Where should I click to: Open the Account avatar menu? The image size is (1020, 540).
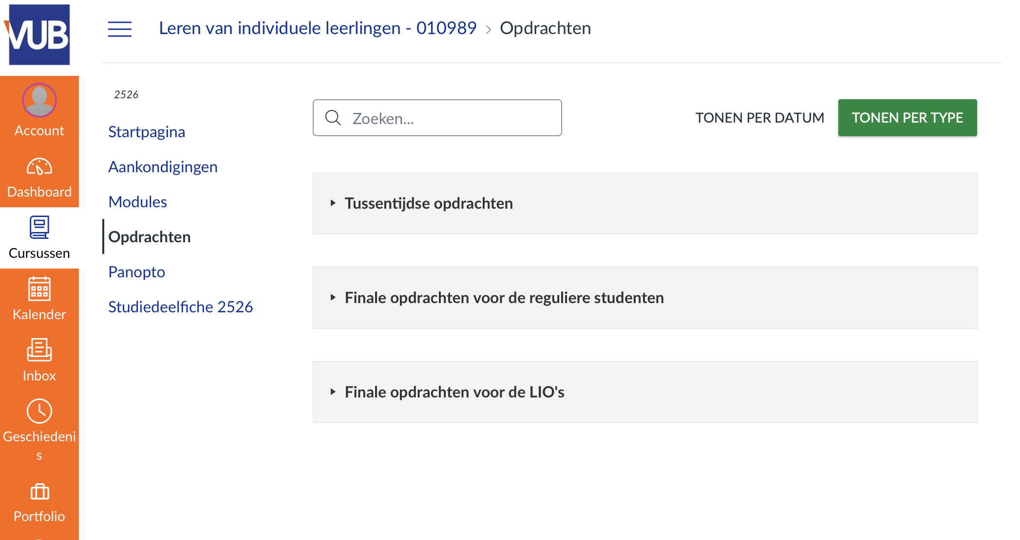(x=39, y=100)
